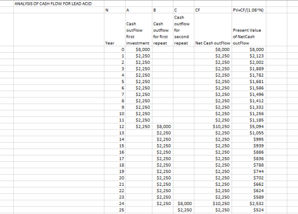Select the year 0 cell

pos(114,50)
